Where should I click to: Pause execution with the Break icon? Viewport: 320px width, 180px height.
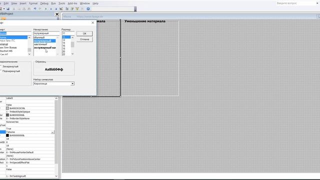[x=51, y=9]
